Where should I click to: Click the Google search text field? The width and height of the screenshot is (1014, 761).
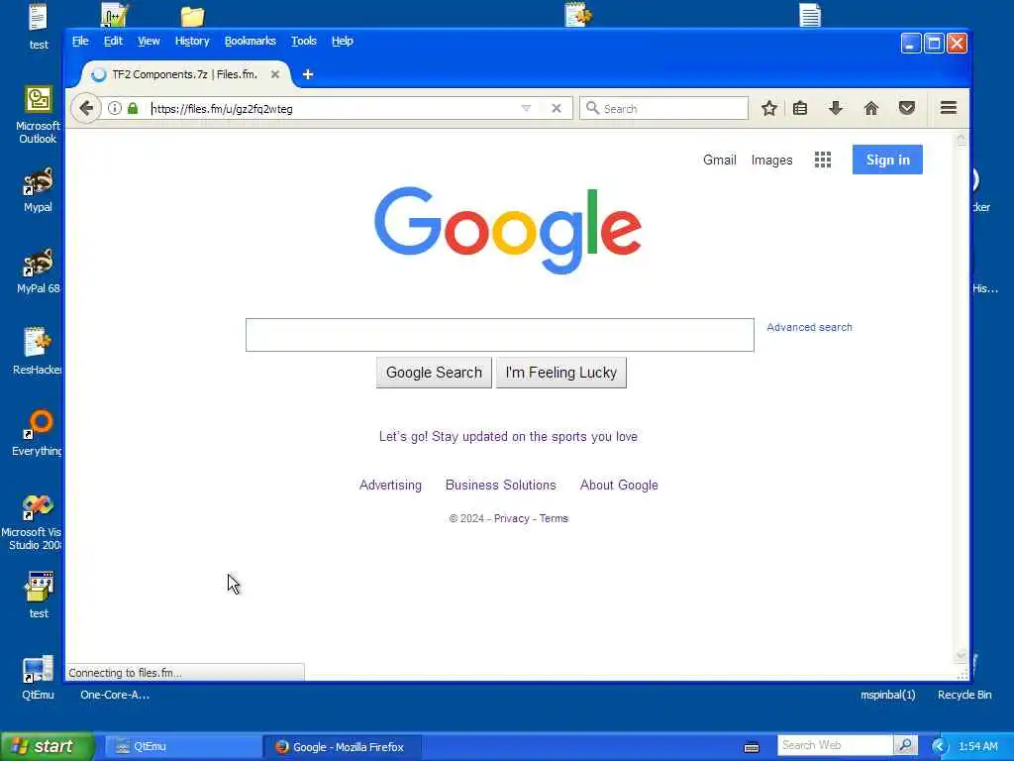(x=499, y=335)
